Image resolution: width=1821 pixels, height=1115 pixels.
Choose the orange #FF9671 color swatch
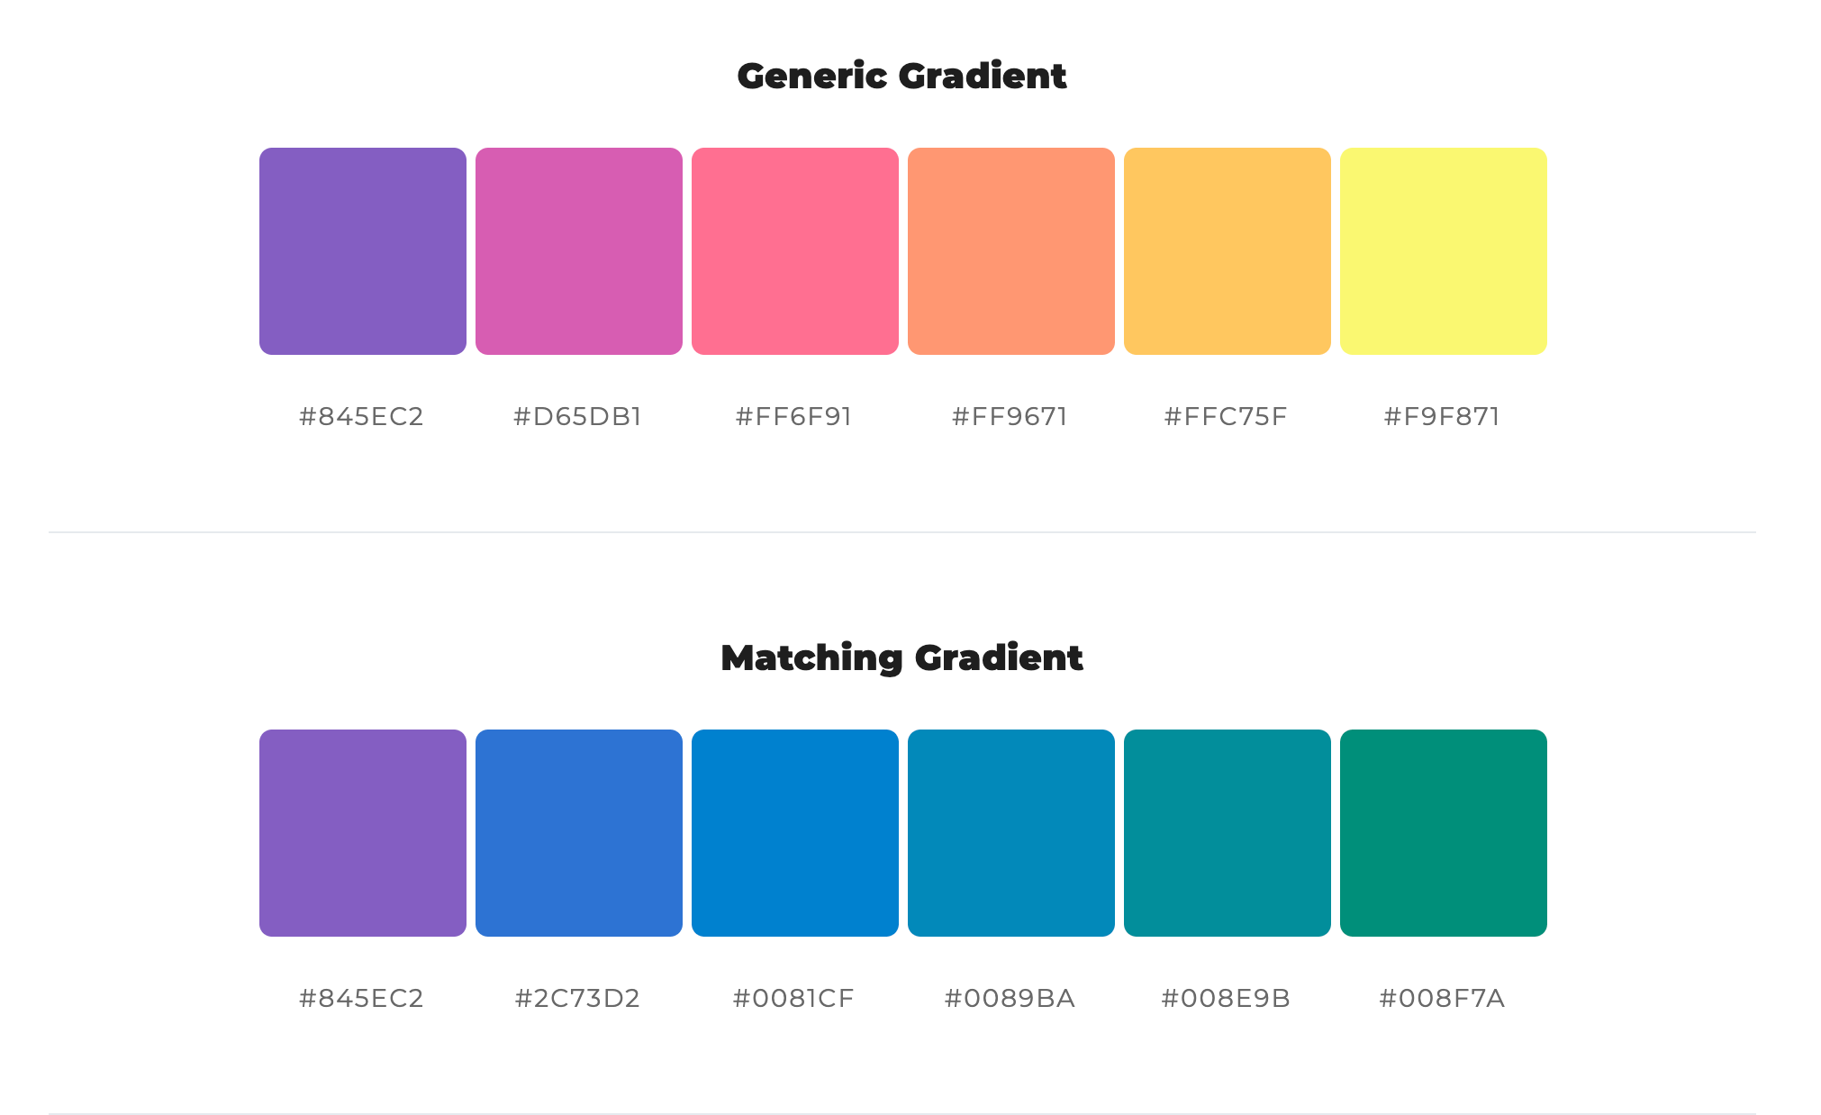click(x=1010, y=251)
